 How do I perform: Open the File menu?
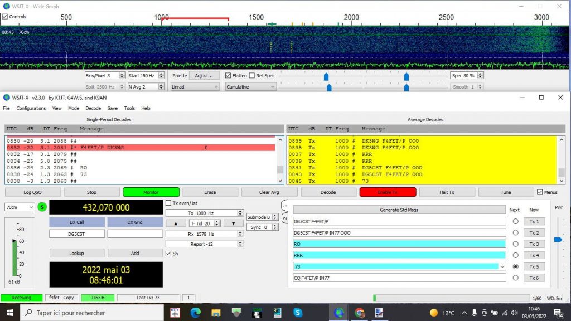coord(7,108)
